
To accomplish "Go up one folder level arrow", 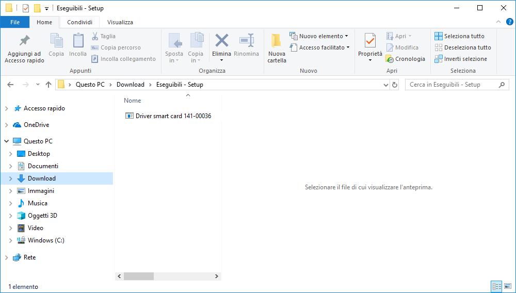I will tap(49, 85).
